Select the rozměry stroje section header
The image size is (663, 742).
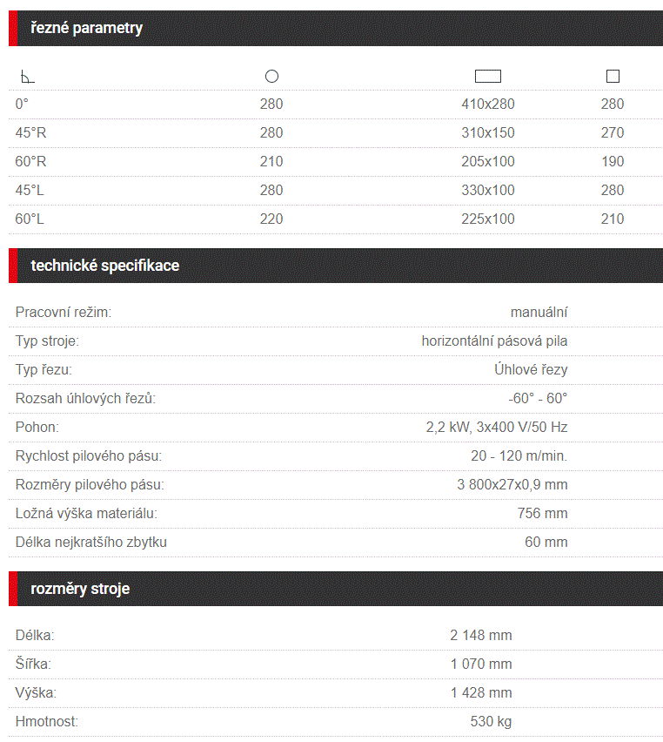[x=336, y=589]
